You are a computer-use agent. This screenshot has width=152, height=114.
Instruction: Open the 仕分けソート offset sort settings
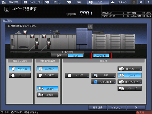pos(130,69)
